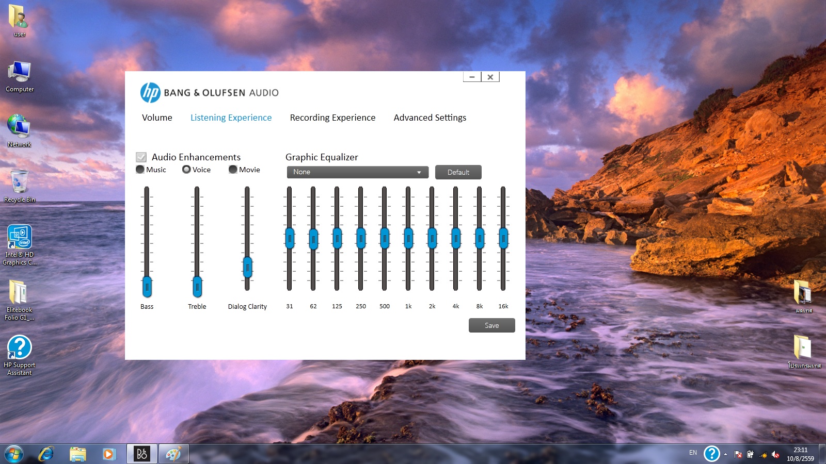Click the Graphic Equalizer heading
The height and width of the screenshot is (464, 826).
[x=322, y=157]
